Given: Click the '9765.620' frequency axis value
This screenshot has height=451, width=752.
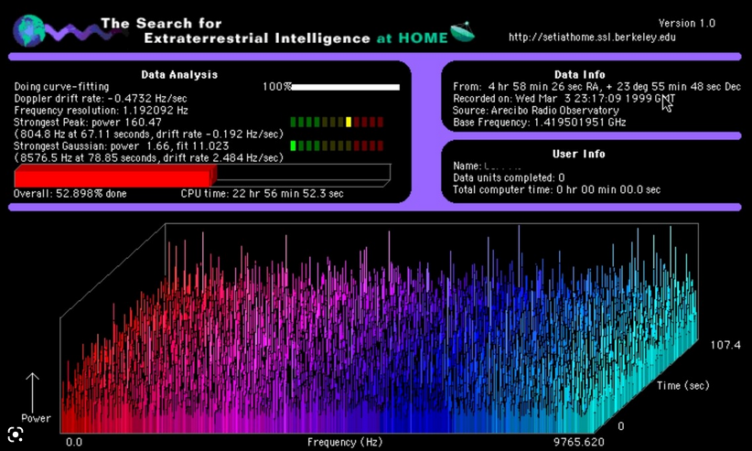Looking at the screenshot, I should 579,442.
